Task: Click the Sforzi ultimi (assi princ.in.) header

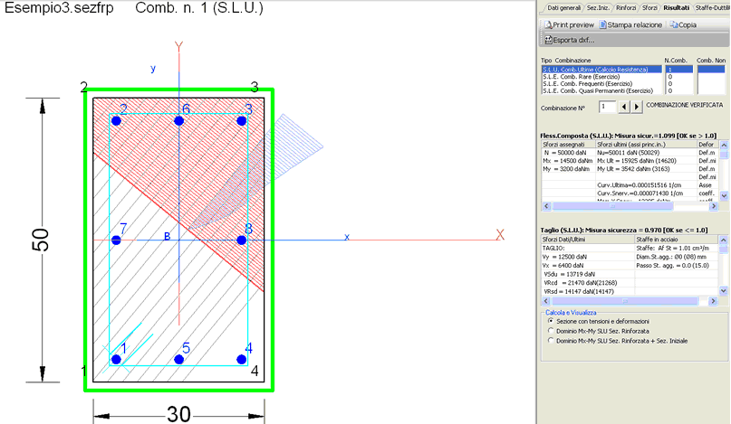Action: (x=646, y=145)
